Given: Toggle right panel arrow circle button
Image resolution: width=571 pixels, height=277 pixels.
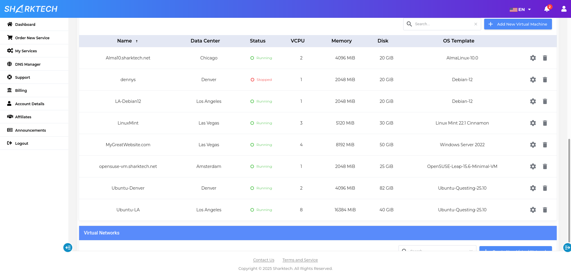Looking at the screenshot, I should tap(567, 247).
